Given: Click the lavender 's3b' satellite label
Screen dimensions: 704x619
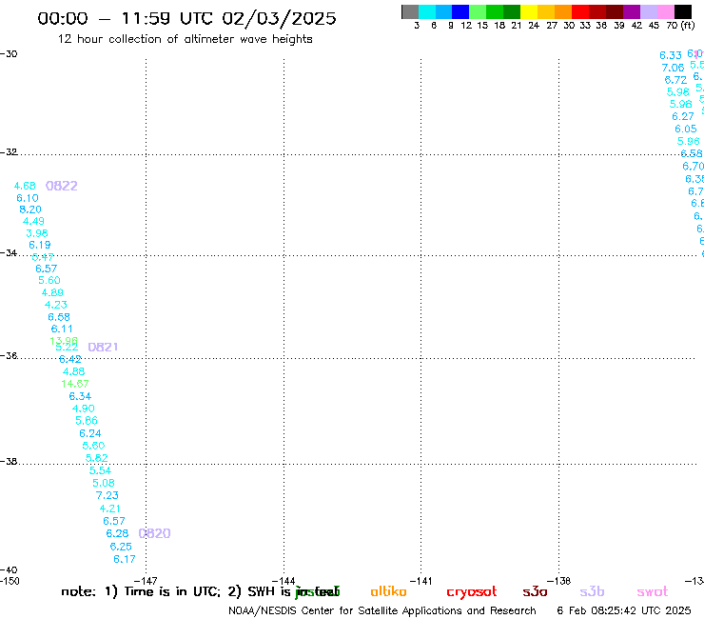Looking at the screenshot, I should [x=592, y=591].
